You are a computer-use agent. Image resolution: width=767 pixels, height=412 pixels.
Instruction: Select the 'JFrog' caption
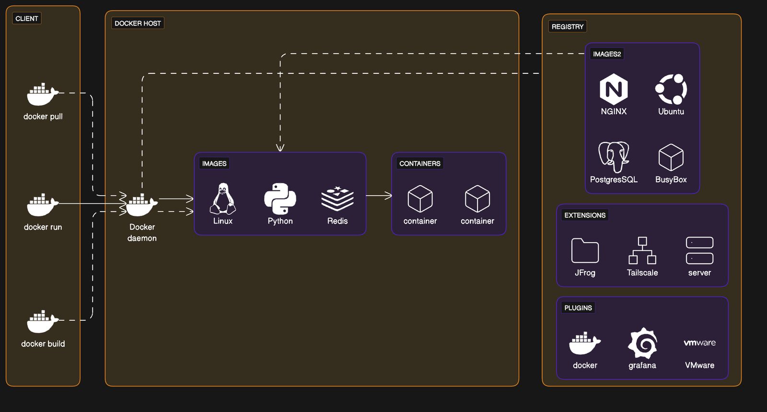pos(585,273)
